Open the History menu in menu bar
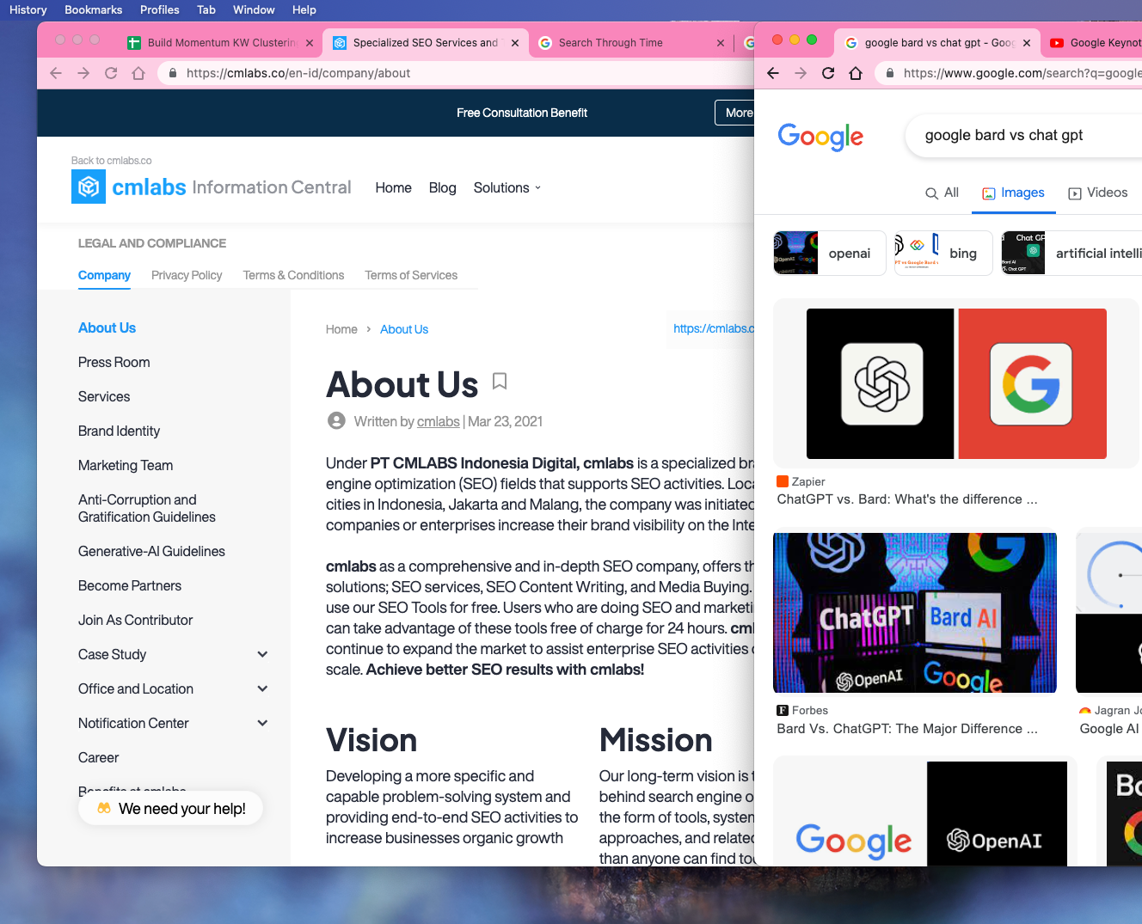Screen dimensions: 1142x924 click(x=28, y=9)
